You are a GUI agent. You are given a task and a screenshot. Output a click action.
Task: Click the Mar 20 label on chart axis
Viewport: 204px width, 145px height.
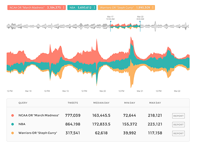pyautogui.click(x=103, y=91)
